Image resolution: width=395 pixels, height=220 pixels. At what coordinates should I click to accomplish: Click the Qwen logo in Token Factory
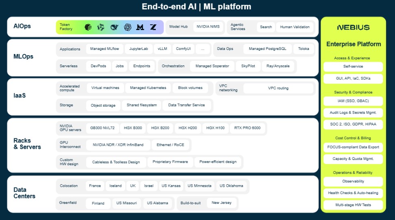pos(101,27)
